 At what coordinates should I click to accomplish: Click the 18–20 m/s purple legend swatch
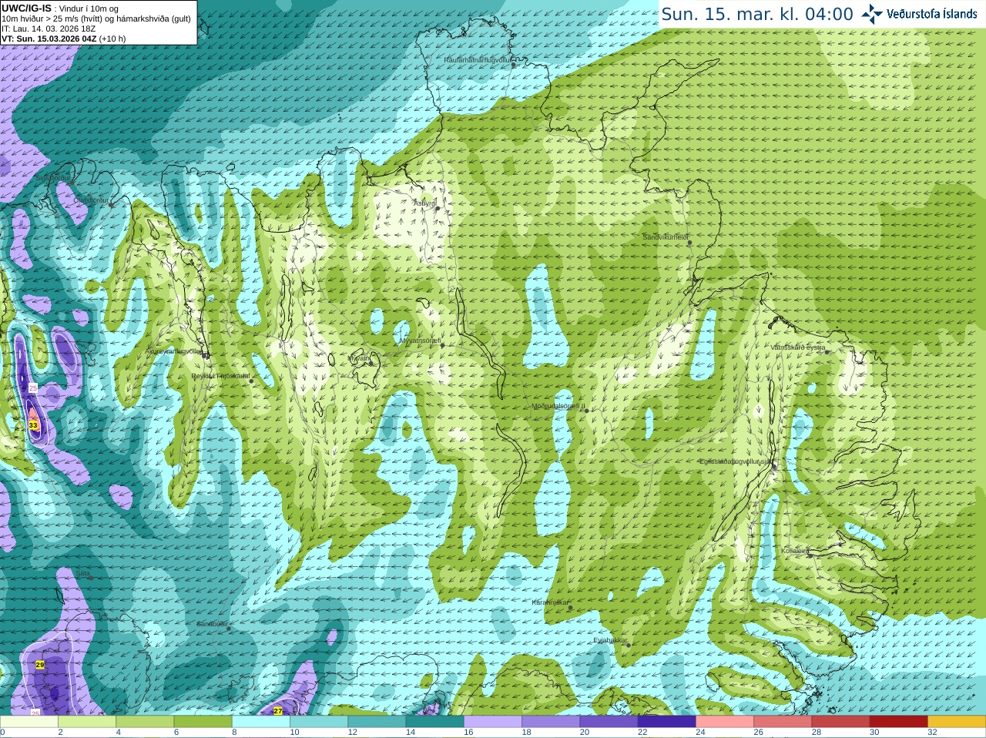pos(551,722)
